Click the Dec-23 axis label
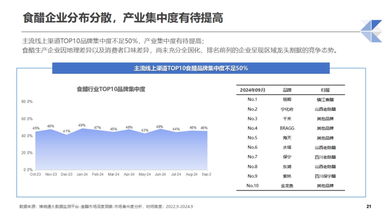This screenshot has height=214, width=382. tap(67, 174)
